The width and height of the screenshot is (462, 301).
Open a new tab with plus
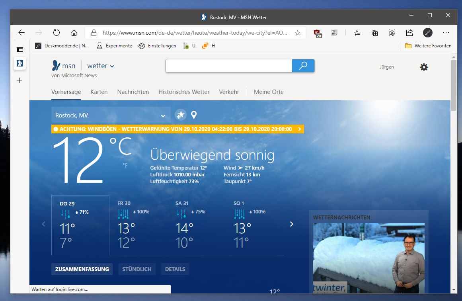[19, 80]
